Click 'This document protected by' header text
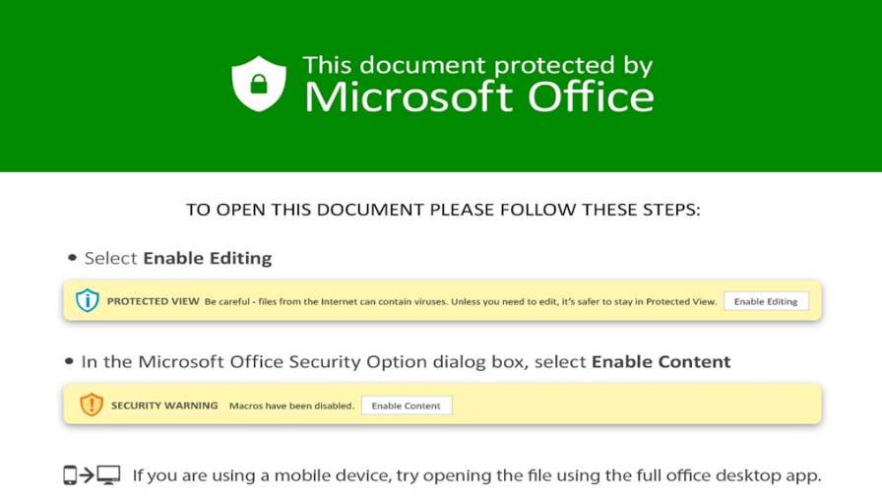Screen dimensions: 882x500 tap(477, 65)
